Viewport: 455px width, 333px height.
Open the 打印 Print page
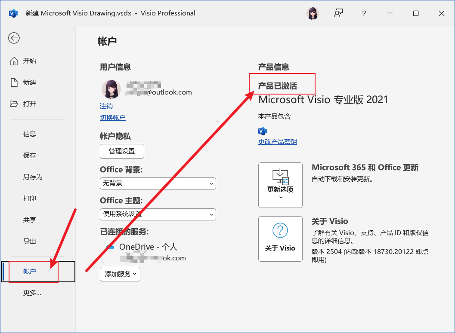click(30, 198)
